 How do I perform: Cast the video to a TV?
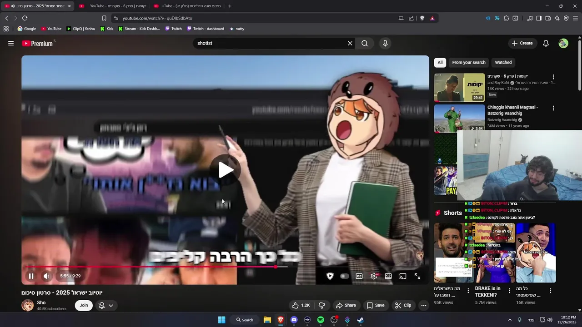pyautogui.click(x=403, y=276)
